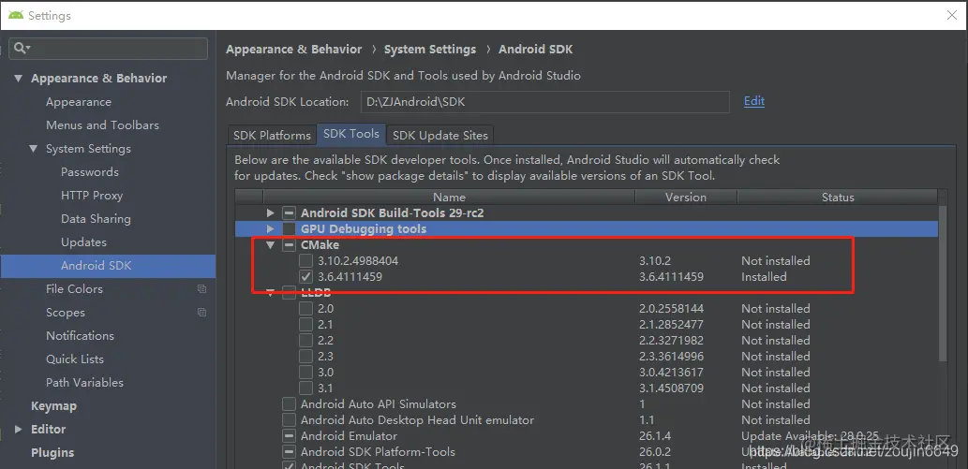Collapse the Appearance & Behavior section
Image resolution: width=968 pixels, height=469 pixels.
click(x=18, y=79)
